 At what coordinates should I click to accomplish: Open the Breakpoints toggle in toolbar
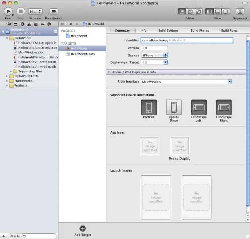53,11
